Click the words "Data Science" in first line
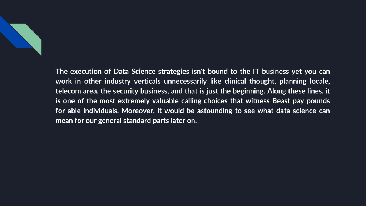366x206 pixels. pyautogui.click(x=134, y=71)
